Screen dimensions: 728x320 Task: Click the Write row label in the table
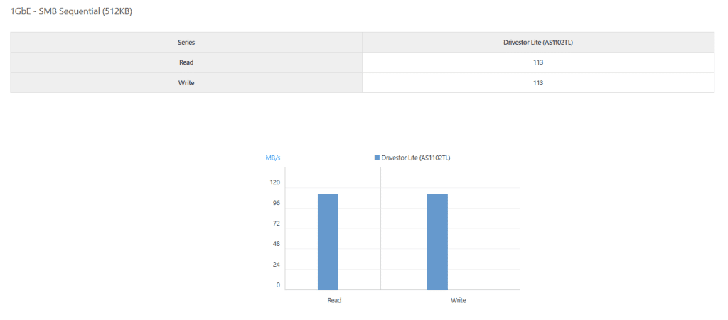186,83
